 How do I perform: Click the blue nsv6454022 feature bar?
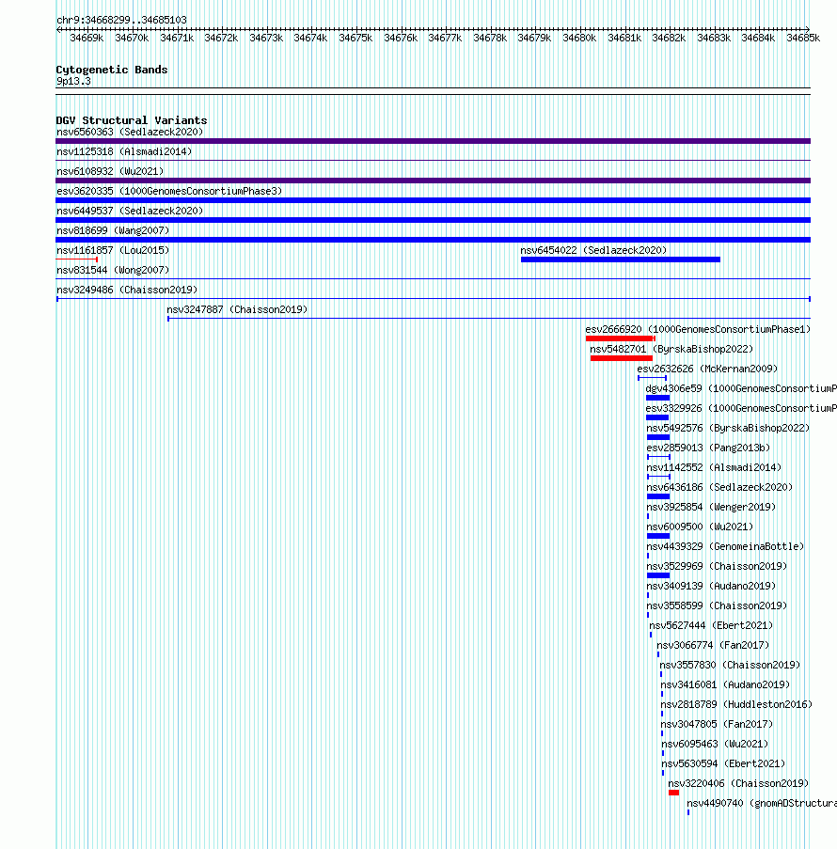click(621, 259)
